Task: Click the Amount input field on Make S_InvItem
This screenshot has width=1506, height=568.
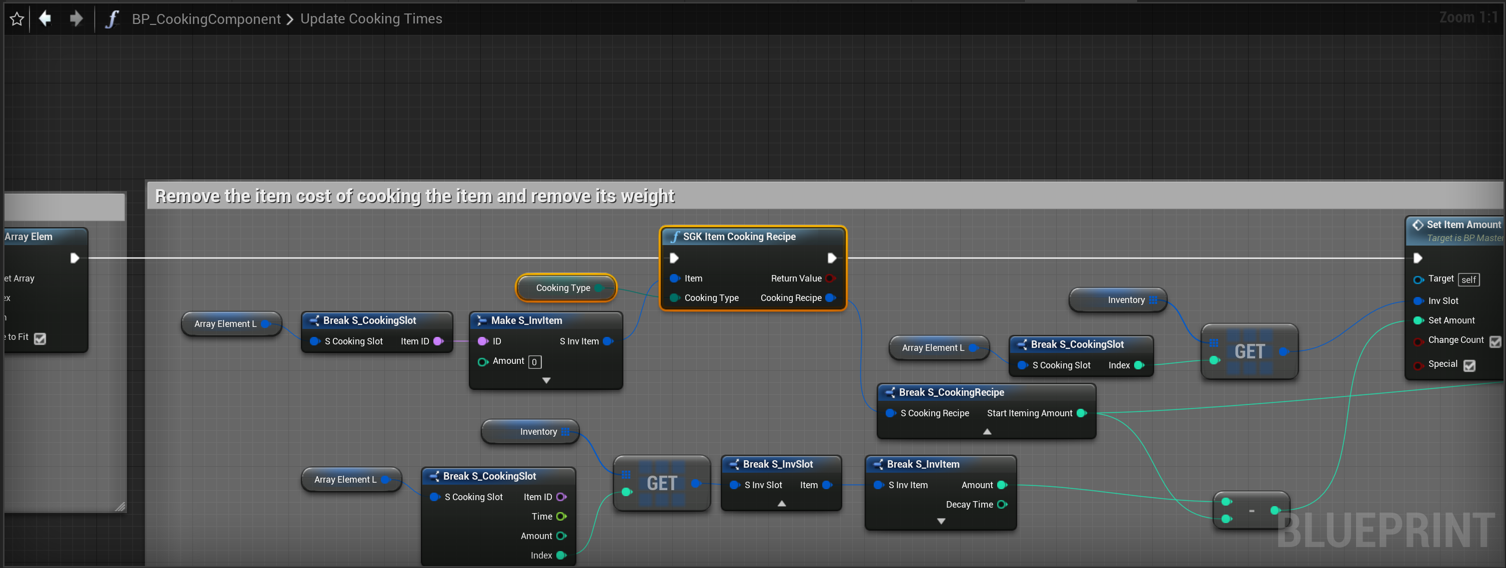Action: [534, 362]
